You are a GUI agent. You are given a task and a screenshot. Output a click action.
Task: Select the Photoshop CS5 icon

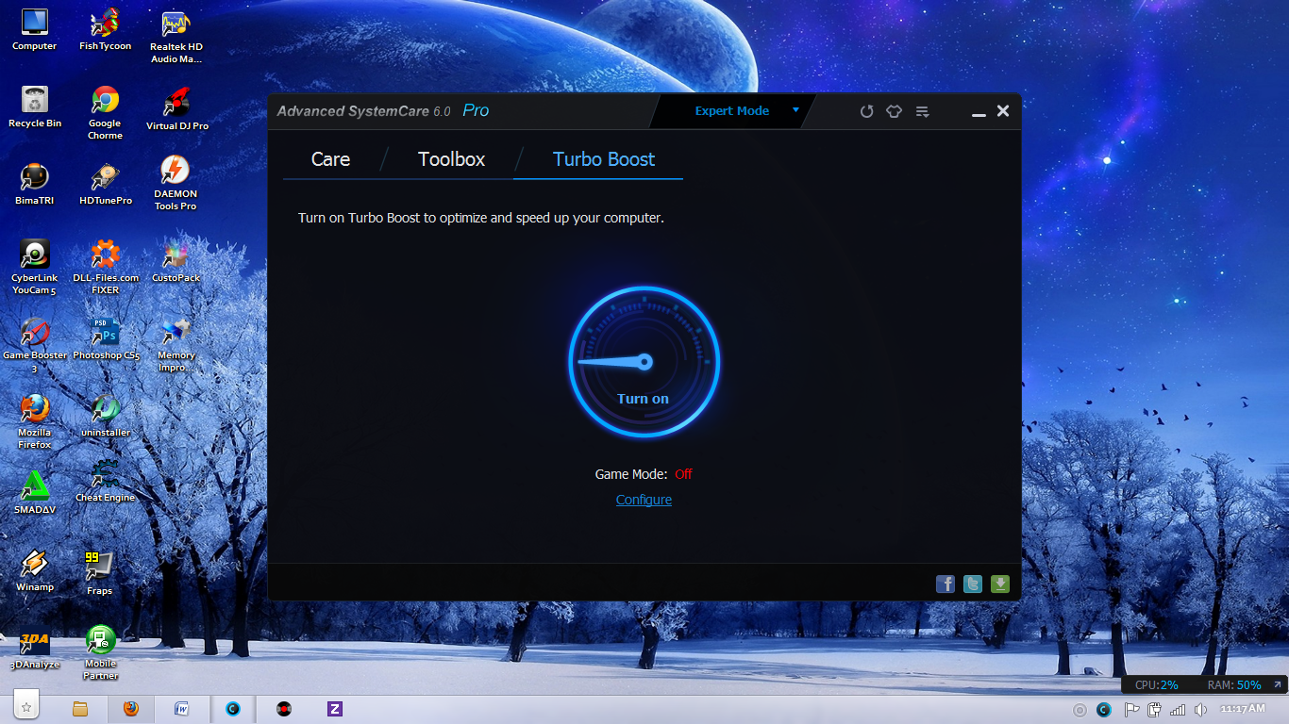[106, 339]
